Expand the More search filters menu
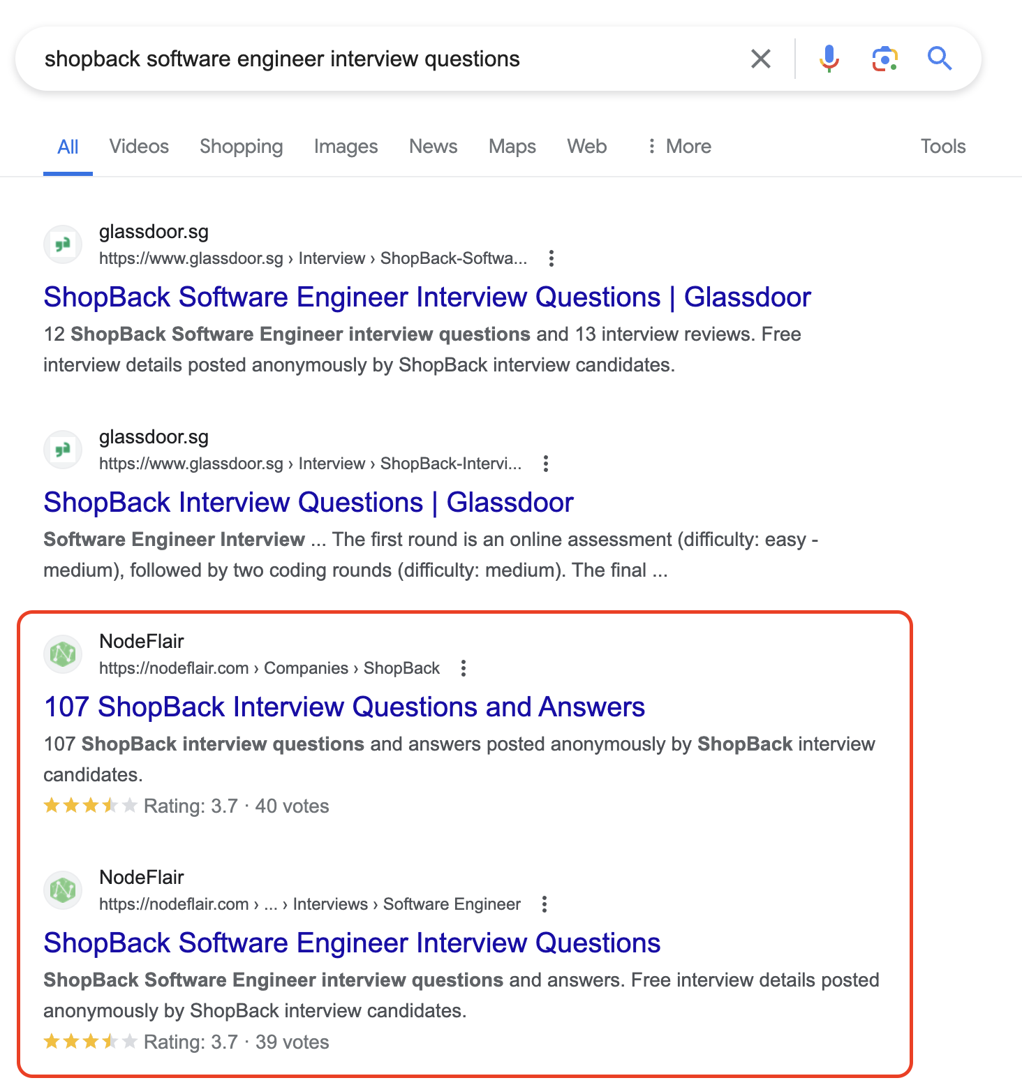The width and height of the screenshot is (1022, 1092). pyautogui.click(x=679, y=147)
